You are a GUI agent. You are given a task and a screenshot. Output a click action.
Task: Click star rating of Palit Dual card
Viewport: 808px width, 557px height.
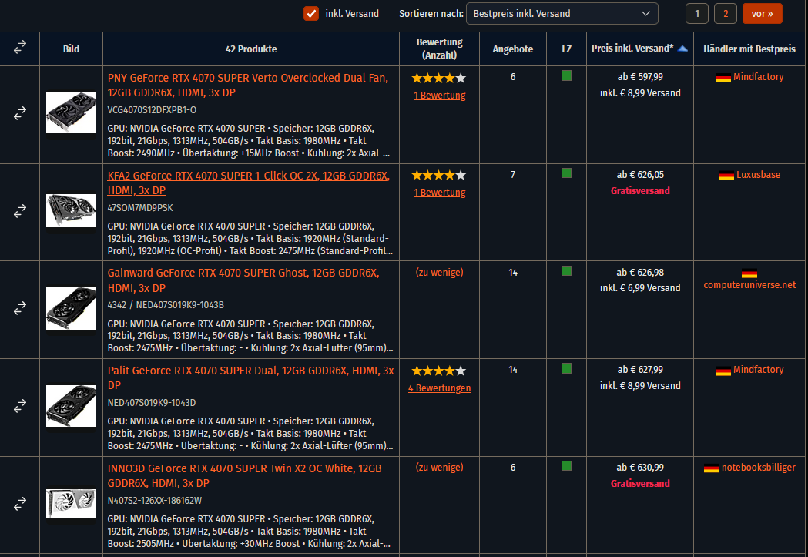pos(438,371)
